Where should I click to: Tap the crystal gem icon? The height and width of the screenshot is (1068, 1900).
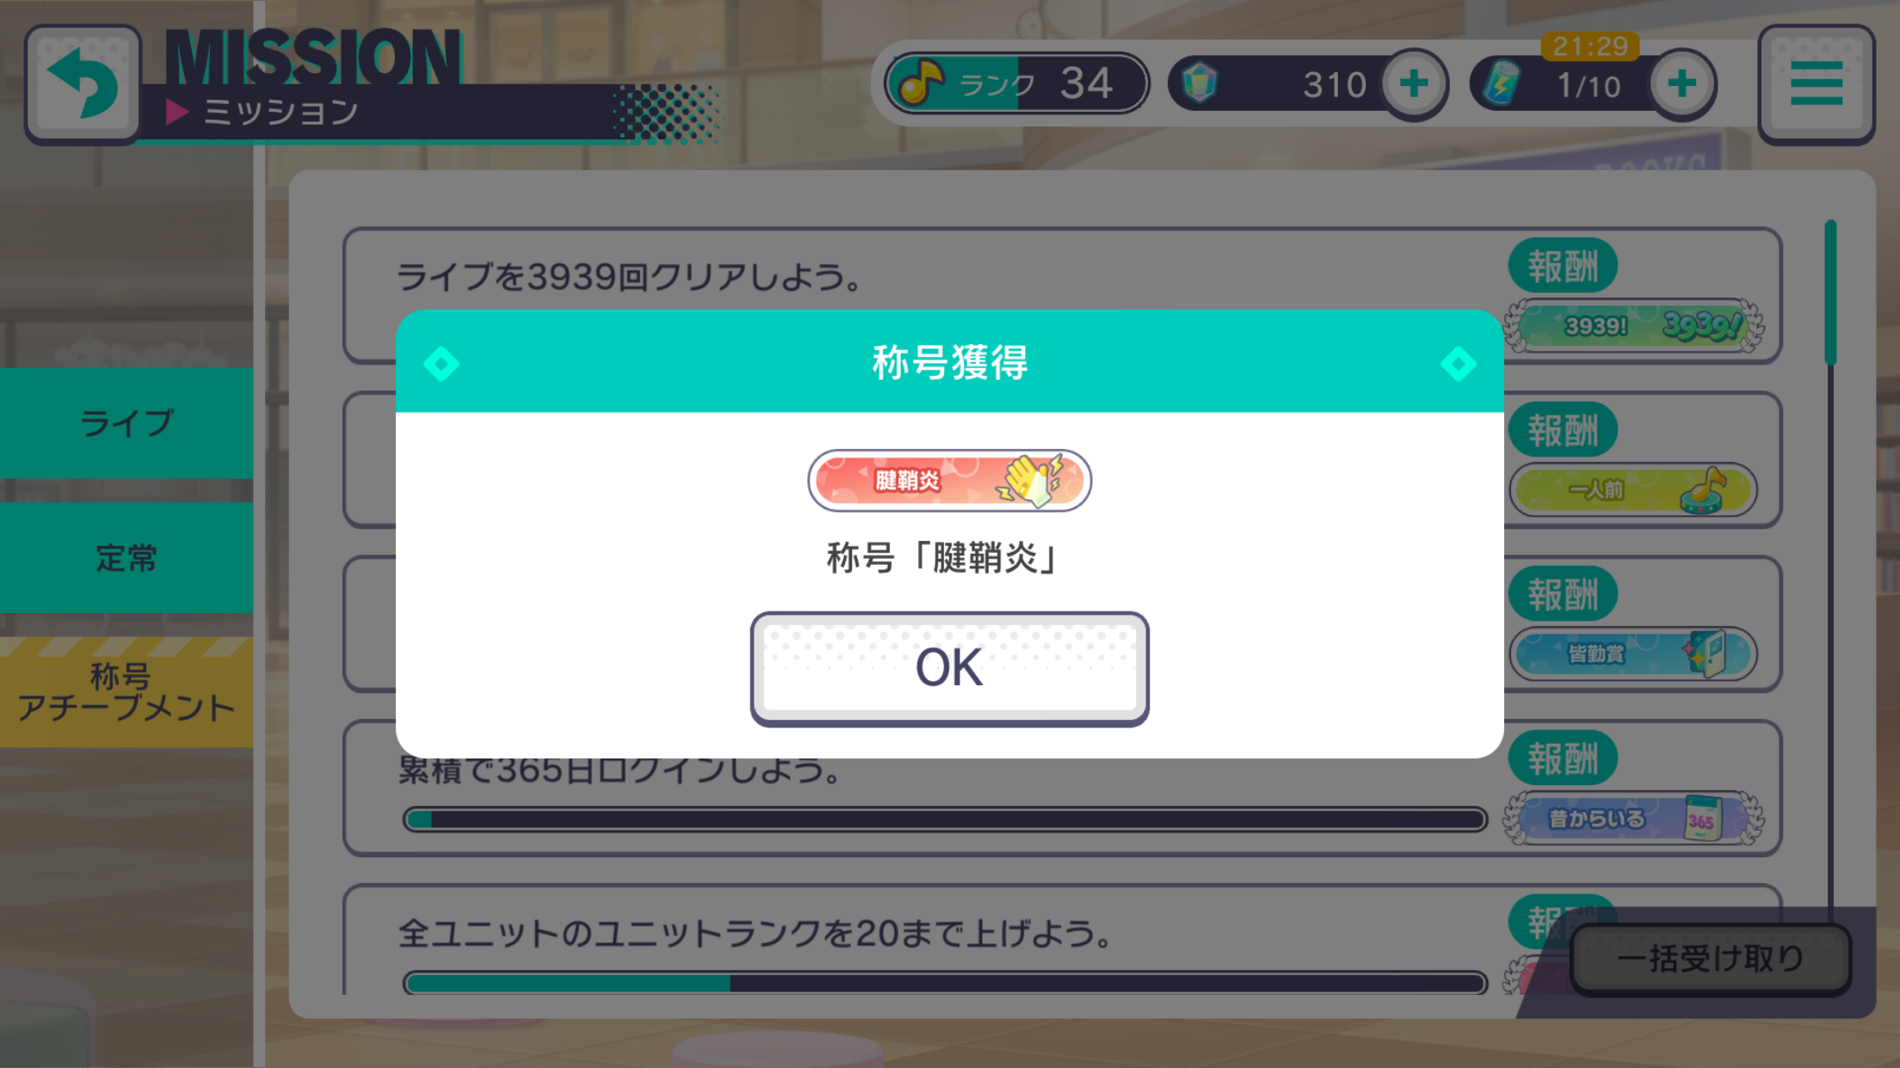point(1200,83)
